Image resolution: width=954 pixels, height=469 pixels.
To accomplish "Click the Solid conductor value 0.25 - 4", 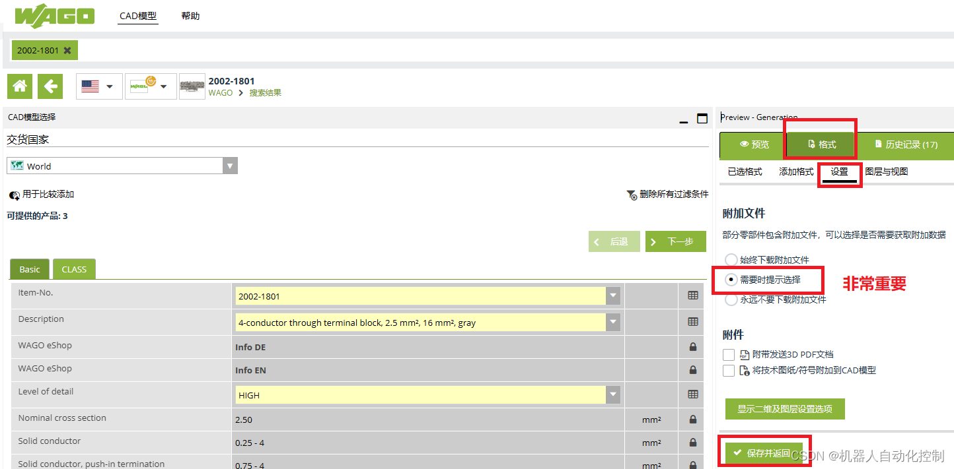I will (250, 443).
